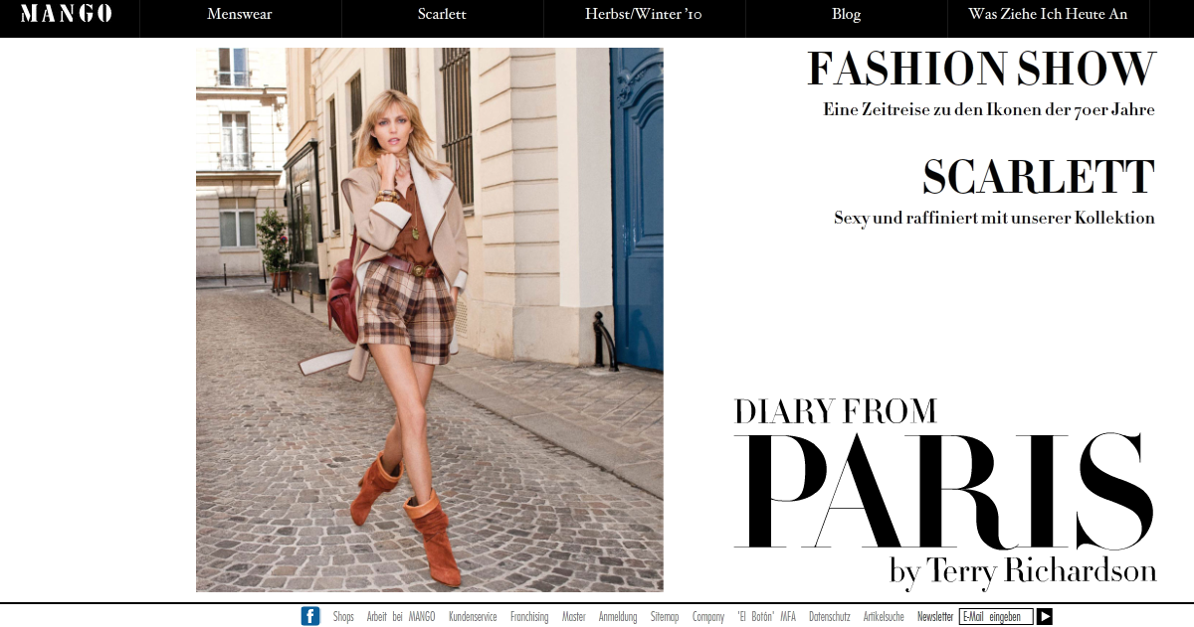Click the 'El Botón' MFA link

pyautogui.click(x=767, y=617)
